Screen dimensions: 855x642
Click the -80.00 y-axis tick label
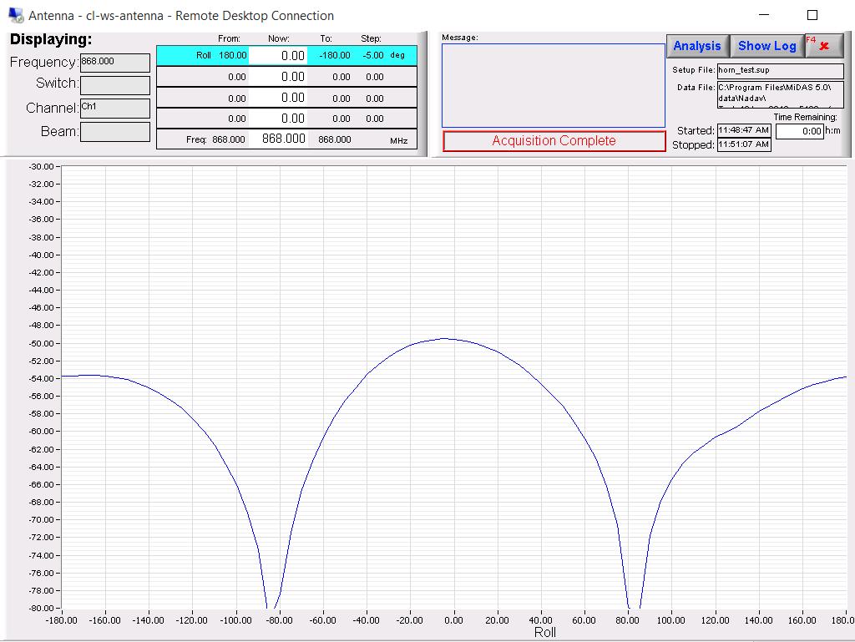[x=41, y=609]
